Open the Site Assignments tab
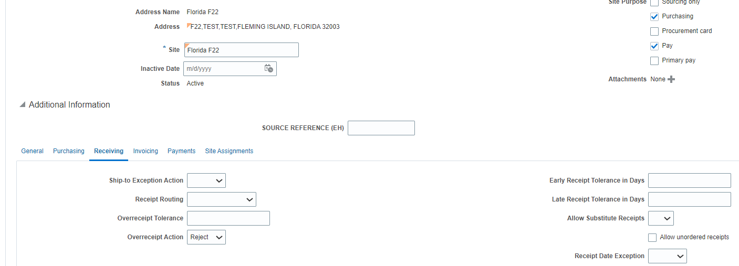The width and height of the screenshot is (739, 266). (229, 151)
